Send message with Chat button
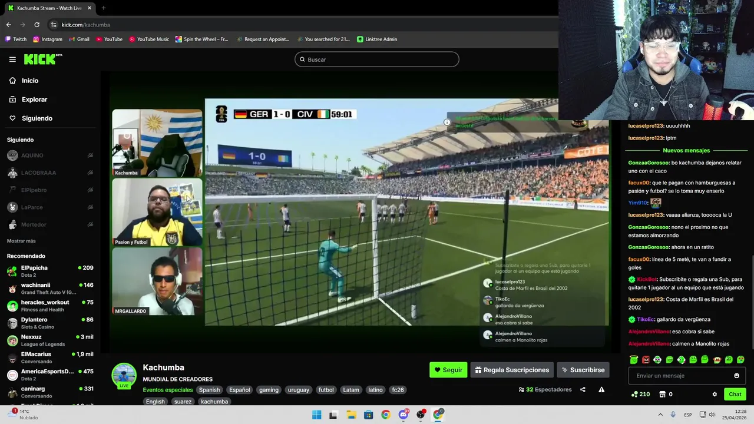The width and height of the screenshot is (754, 424). coord(735,394)
